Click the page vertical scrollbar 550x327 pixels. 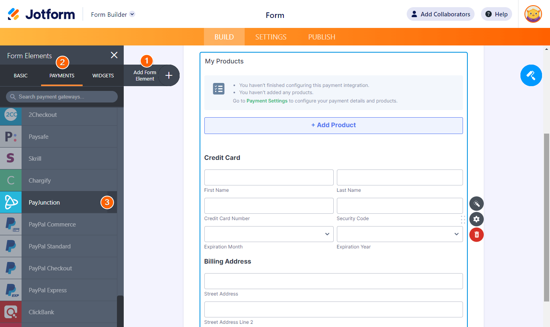click(547, 217)
